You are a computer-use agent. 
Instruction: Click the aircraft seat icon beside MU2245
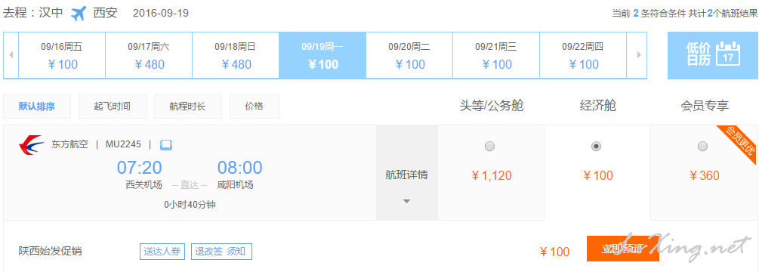(166, 145)
